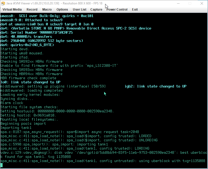Minimize the iKVM Viewer window
This screenshot has height=169, width=208.
(x=178, y=3)
